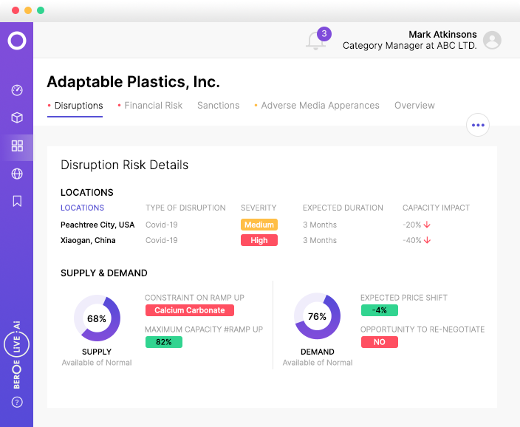Click the user profile avatar icon
This screenshot has width=520, height=427.
coord(492,41)
